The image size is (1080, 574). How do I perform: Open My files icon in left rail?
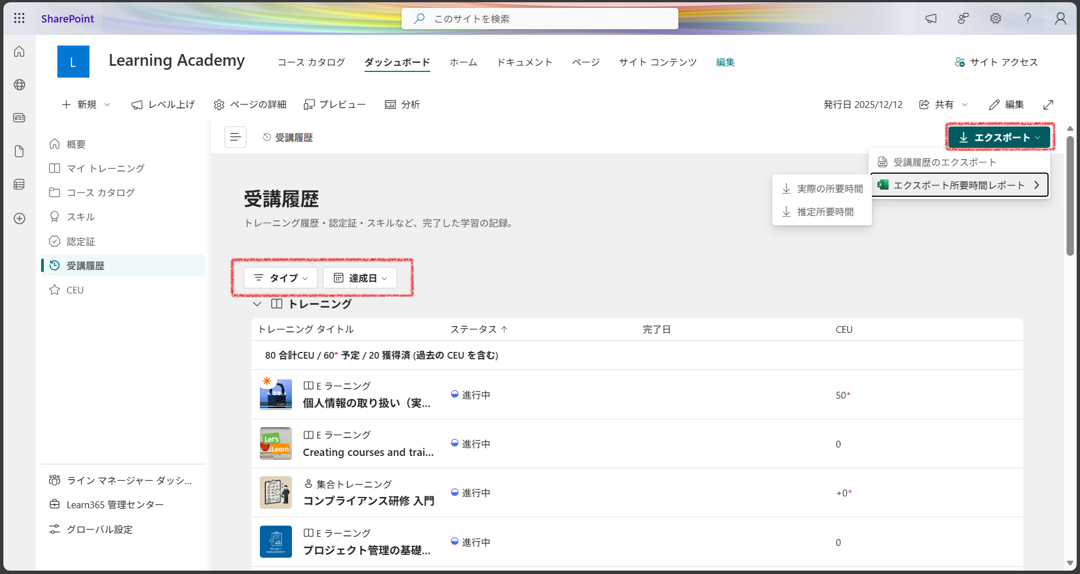(19, 151)
